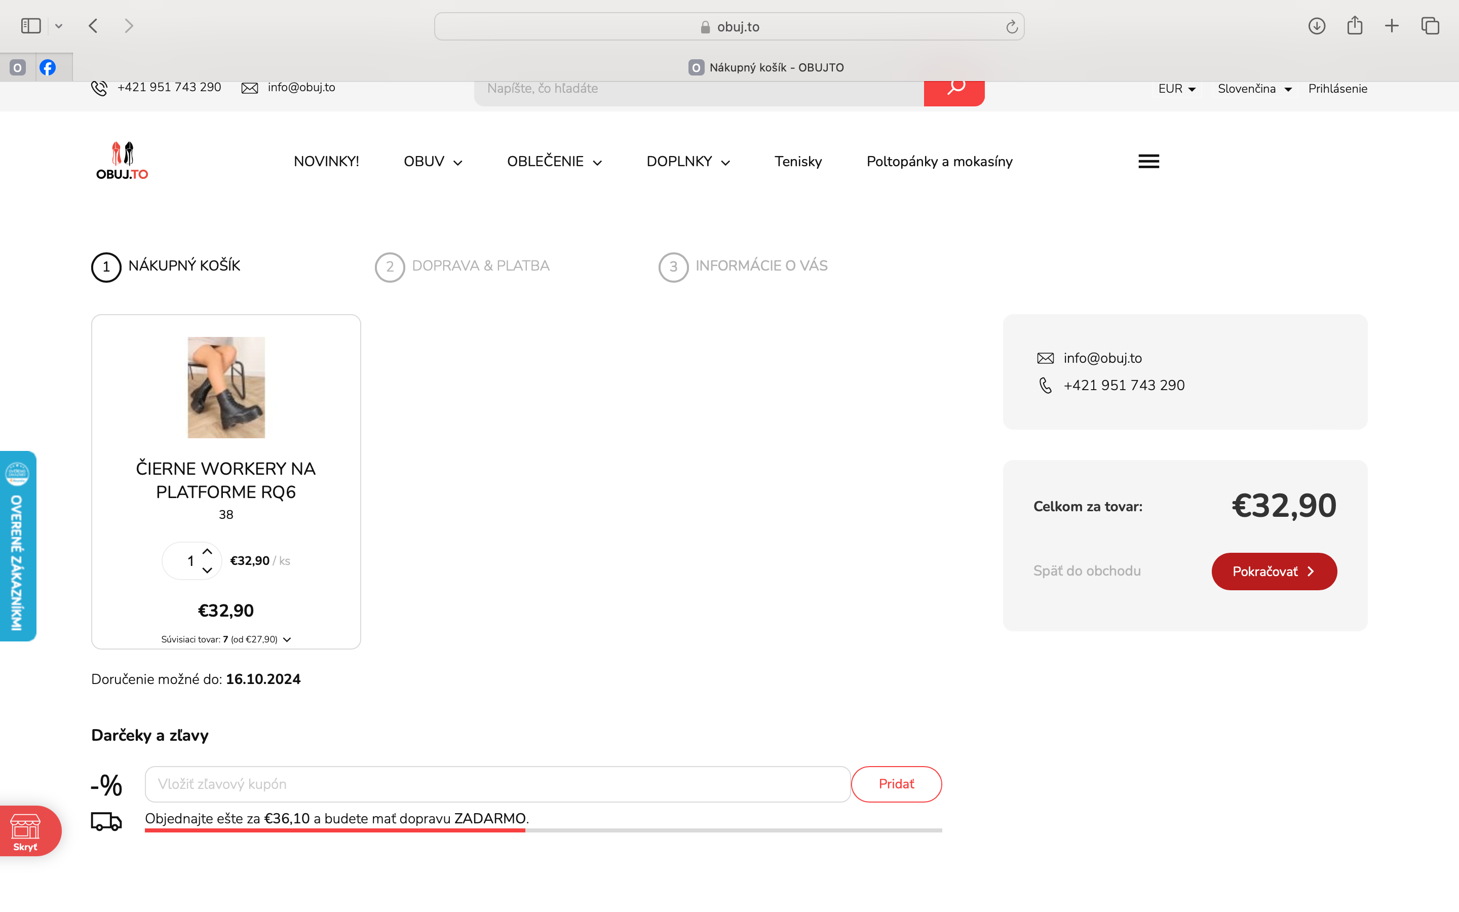
Task: Click the red Pokračovať button
Action: click(x=1274, y=571)
